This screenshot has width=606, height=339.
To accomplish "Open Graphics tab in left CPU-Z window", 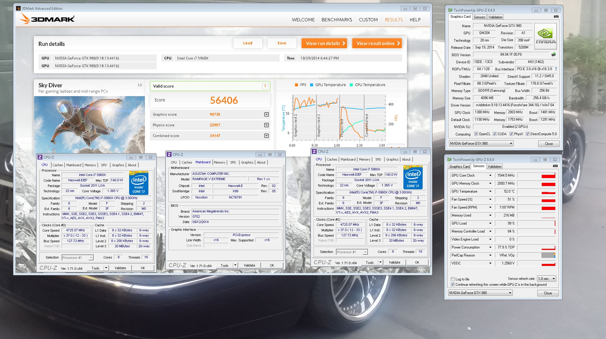I will (x=118, y=165).
